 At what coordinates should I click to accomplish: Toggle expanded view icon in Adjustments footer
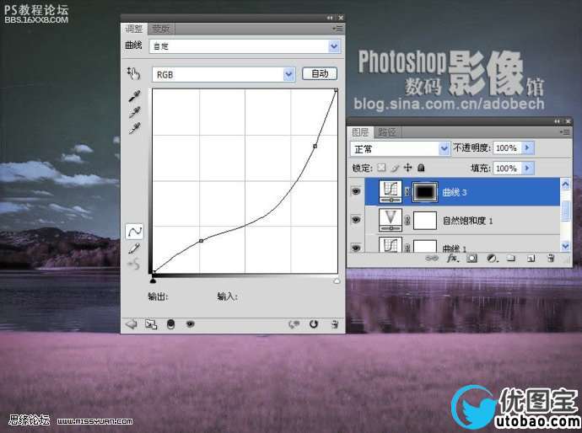[x=151, y=324]
